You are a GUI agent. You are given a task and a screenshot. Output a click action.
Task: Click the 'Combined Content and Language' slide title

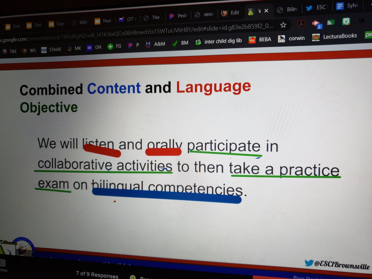[135, 88]
